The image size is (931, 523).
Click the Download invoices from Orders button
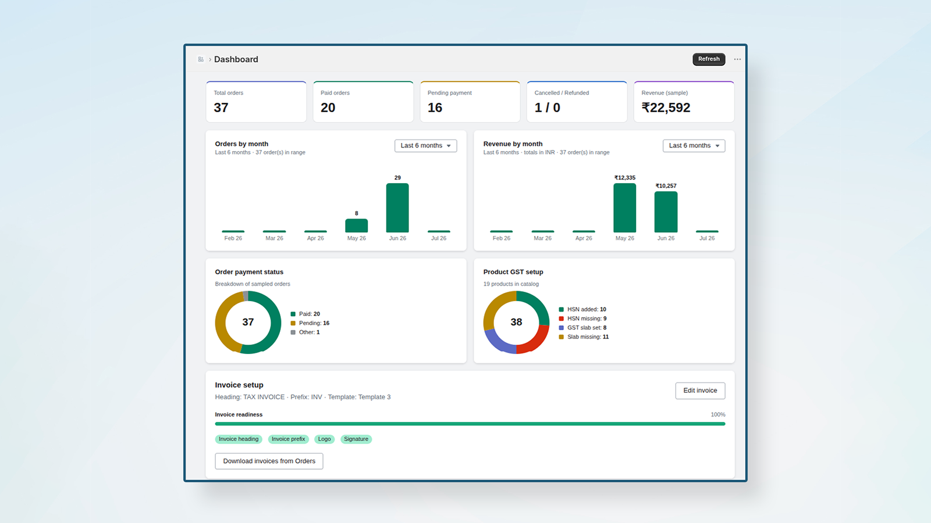click(x=269, y=461)
